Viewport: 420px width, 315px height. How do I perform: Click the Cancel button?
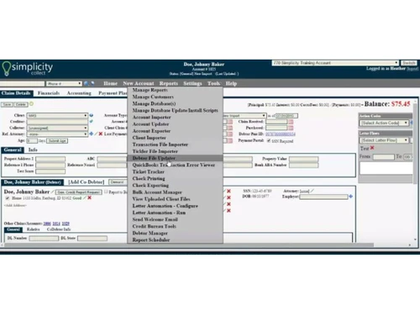pyautogui.click(x=21, y=104)
